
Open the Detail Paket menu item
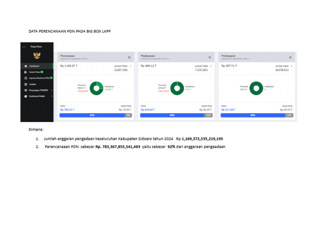pyautogui.click(x=37, y=72)
